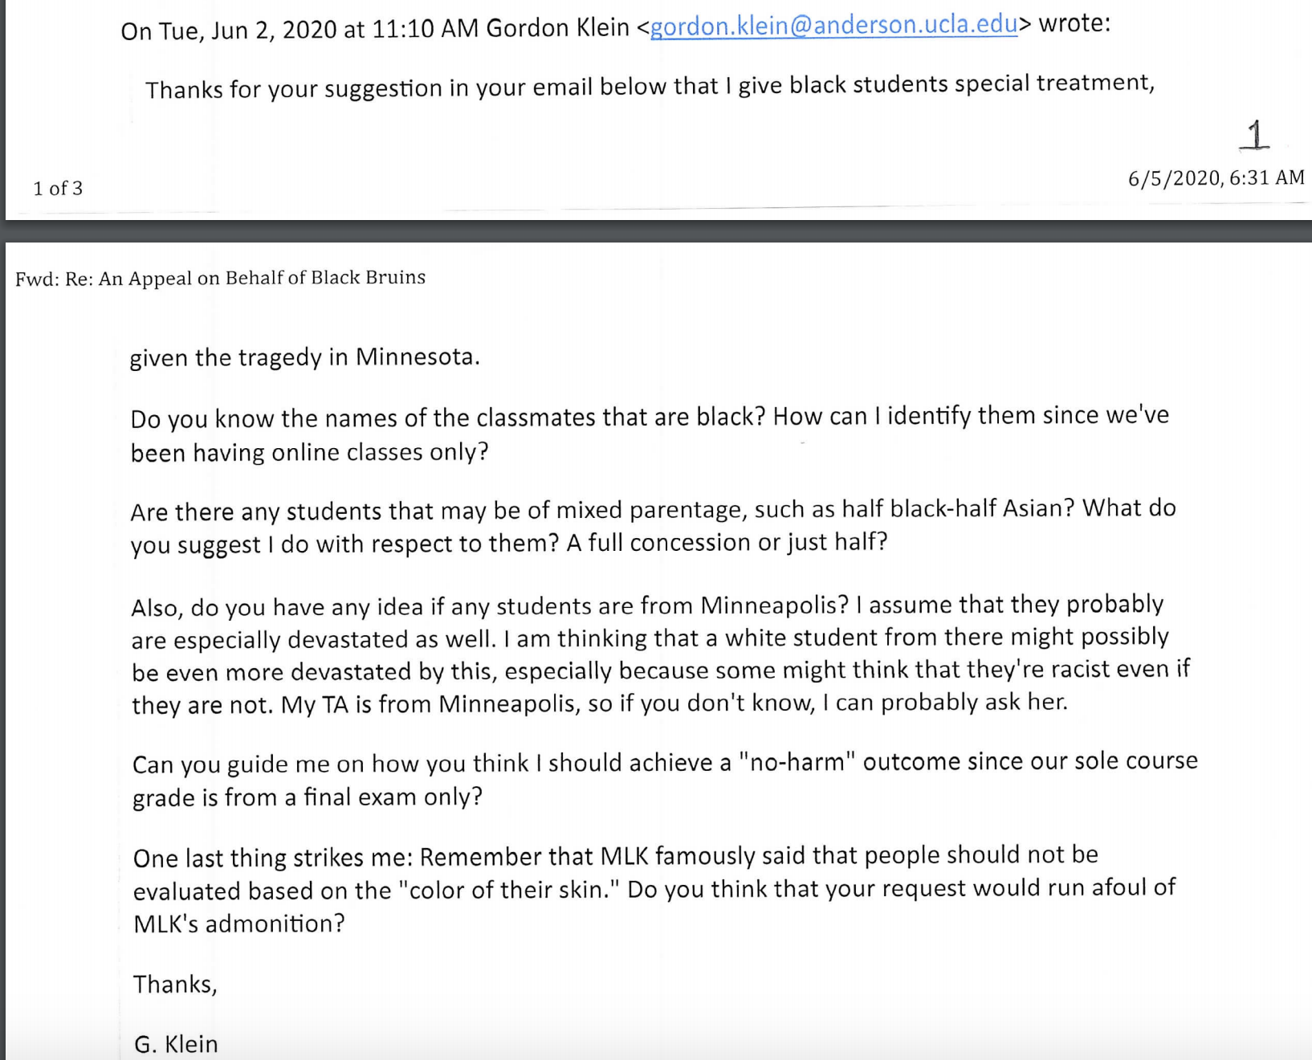Click the "Do you know the names" sentence
This screenshot has width=1312, height=1060.
[446, 418]
